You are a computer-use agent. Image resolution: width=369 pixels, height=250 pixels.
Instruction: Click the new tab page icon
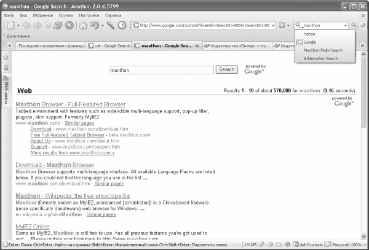pyautogui.click(x=10, y=25)
